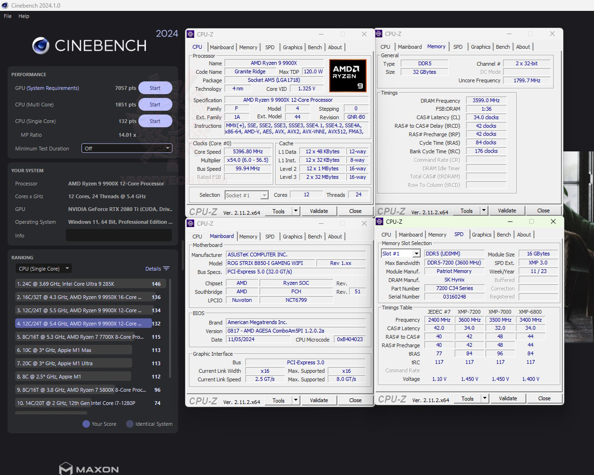The image size is (594, 475).
Task: Switch to Memory tab in Mainboard window
Action: coord(248,237)
